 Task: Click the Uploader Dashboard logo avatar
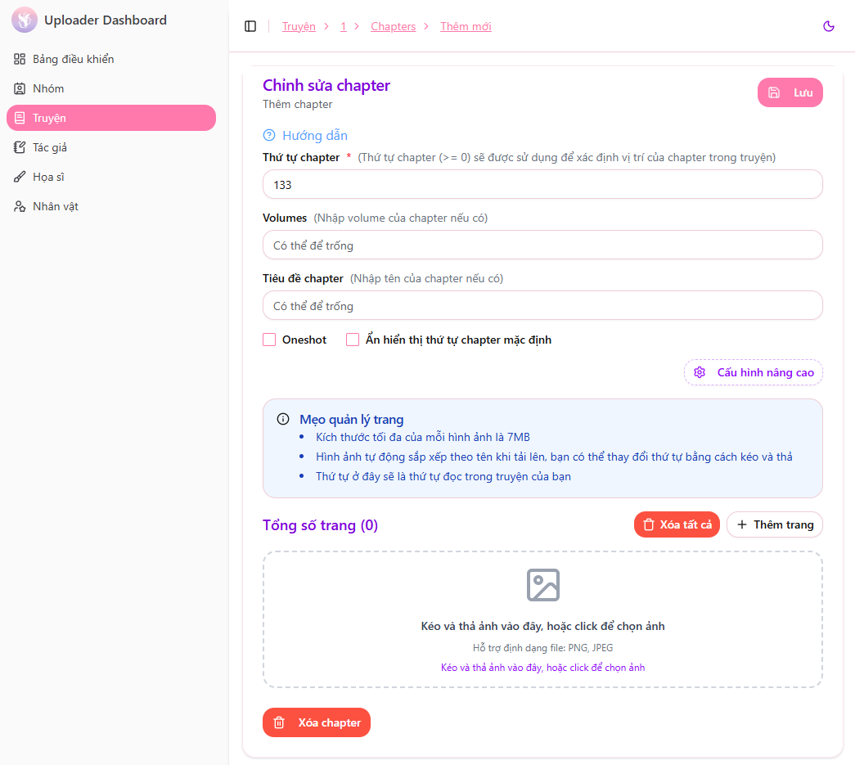point(25,20)
